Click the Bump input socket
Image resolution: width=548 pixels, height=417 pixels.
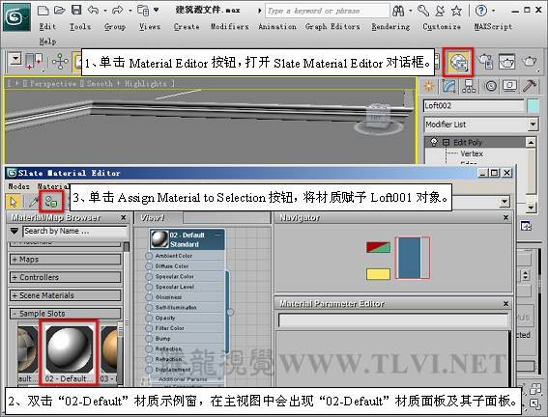click(x=149, y=339)
